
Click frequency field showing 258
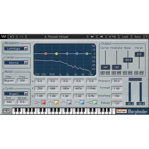(x=40, y=88)
